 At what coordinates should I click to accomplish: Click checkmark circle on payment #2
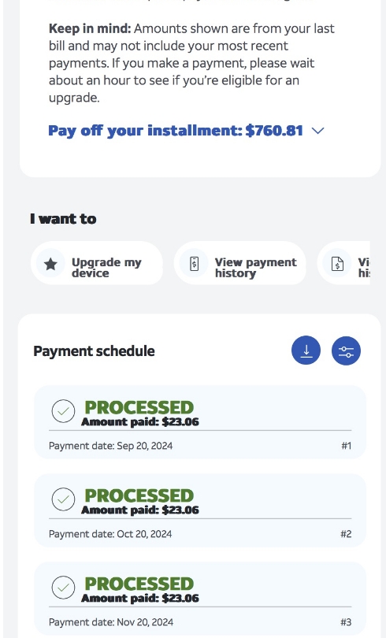pos(64,499)
